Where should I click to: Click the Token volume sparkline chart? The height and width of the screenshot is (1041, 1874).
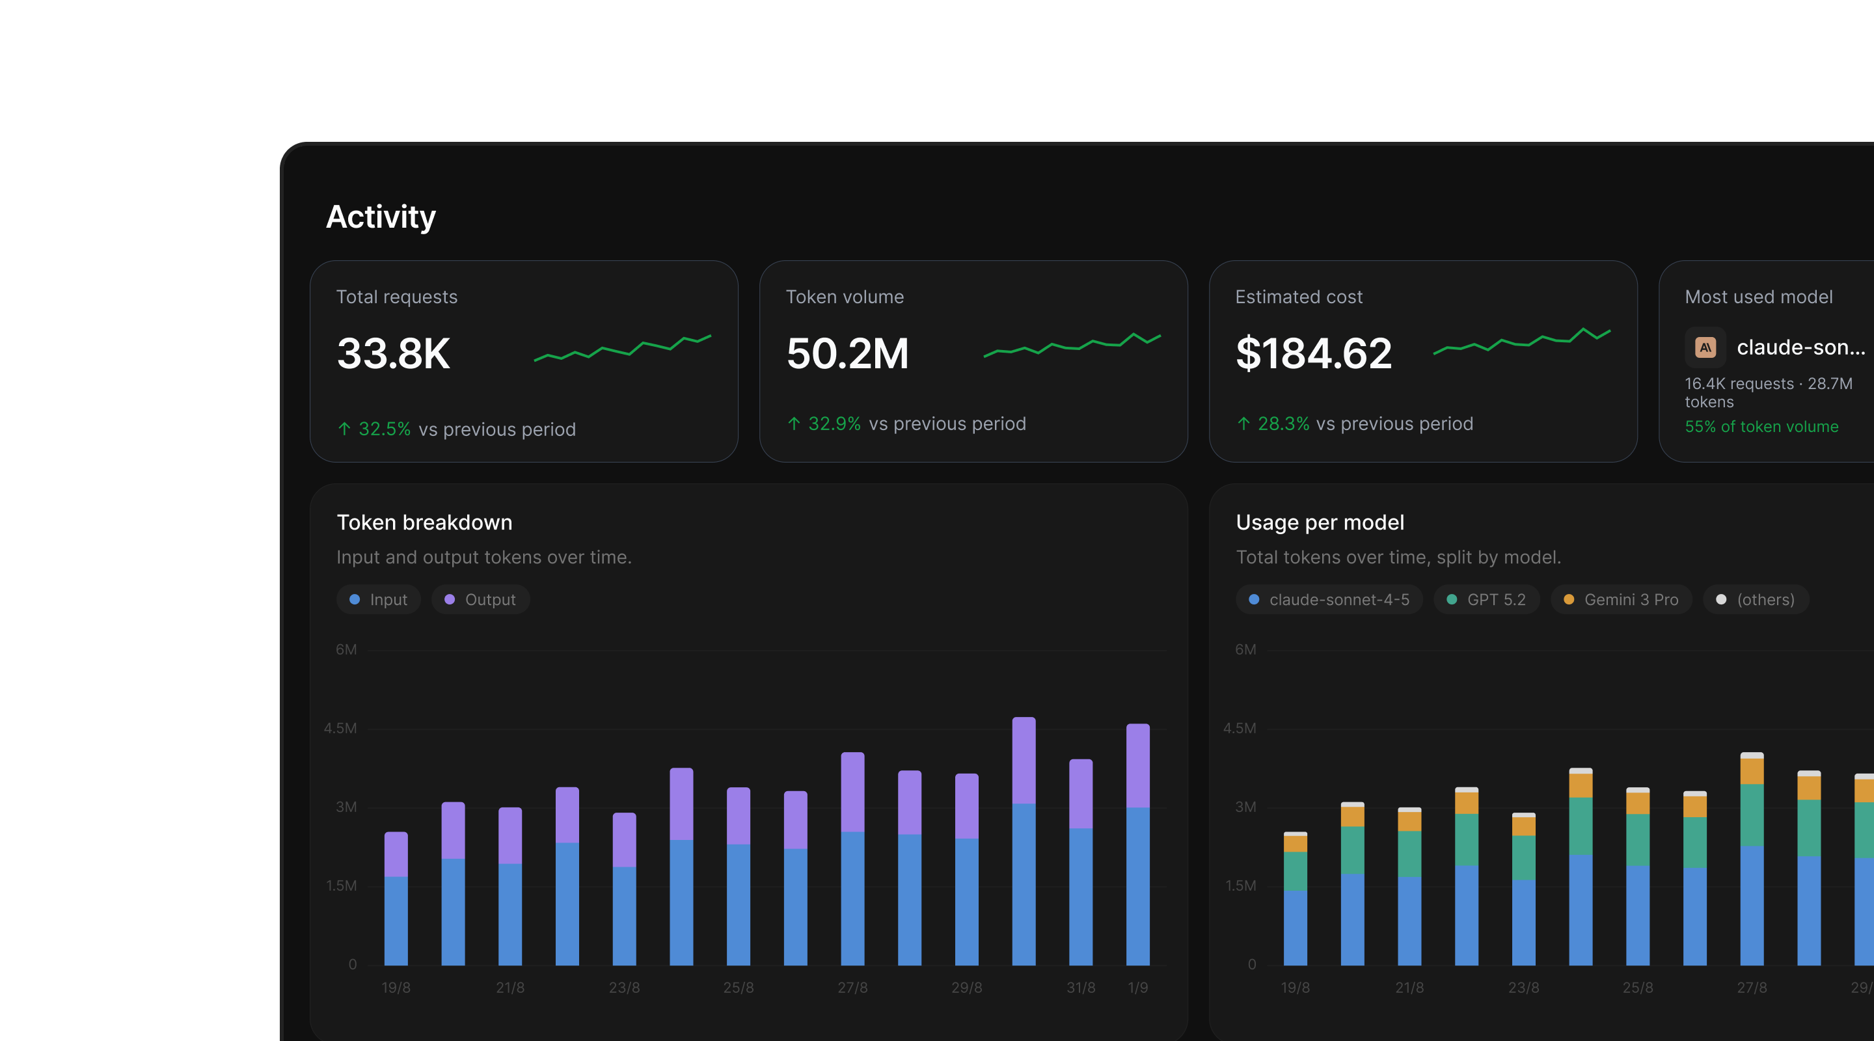click(1072, 345)
